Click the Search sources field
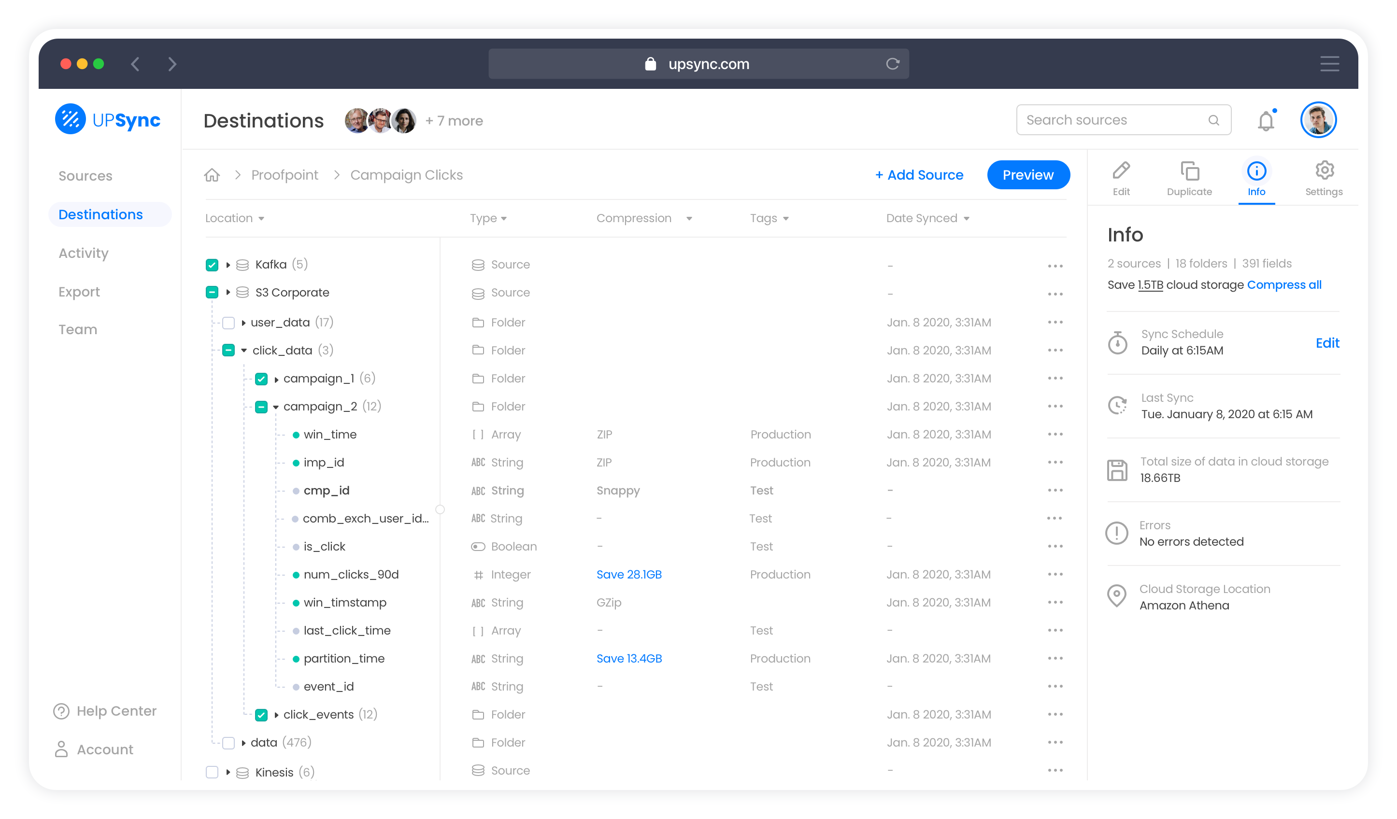Viewport: 1397px width, 819px height. point(1123,120)
